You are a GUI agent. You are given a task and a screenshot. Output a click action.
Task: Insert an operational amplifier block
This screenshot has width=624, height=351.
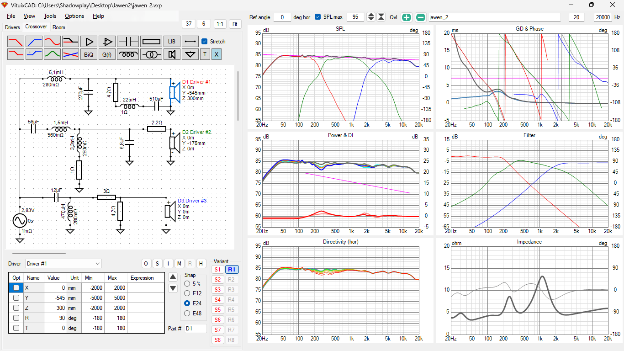point(107,41)
